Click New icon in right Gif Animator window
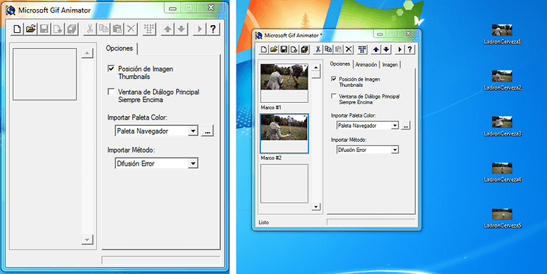The width and height of the screenshot is (547, 274). click(264, 50)
